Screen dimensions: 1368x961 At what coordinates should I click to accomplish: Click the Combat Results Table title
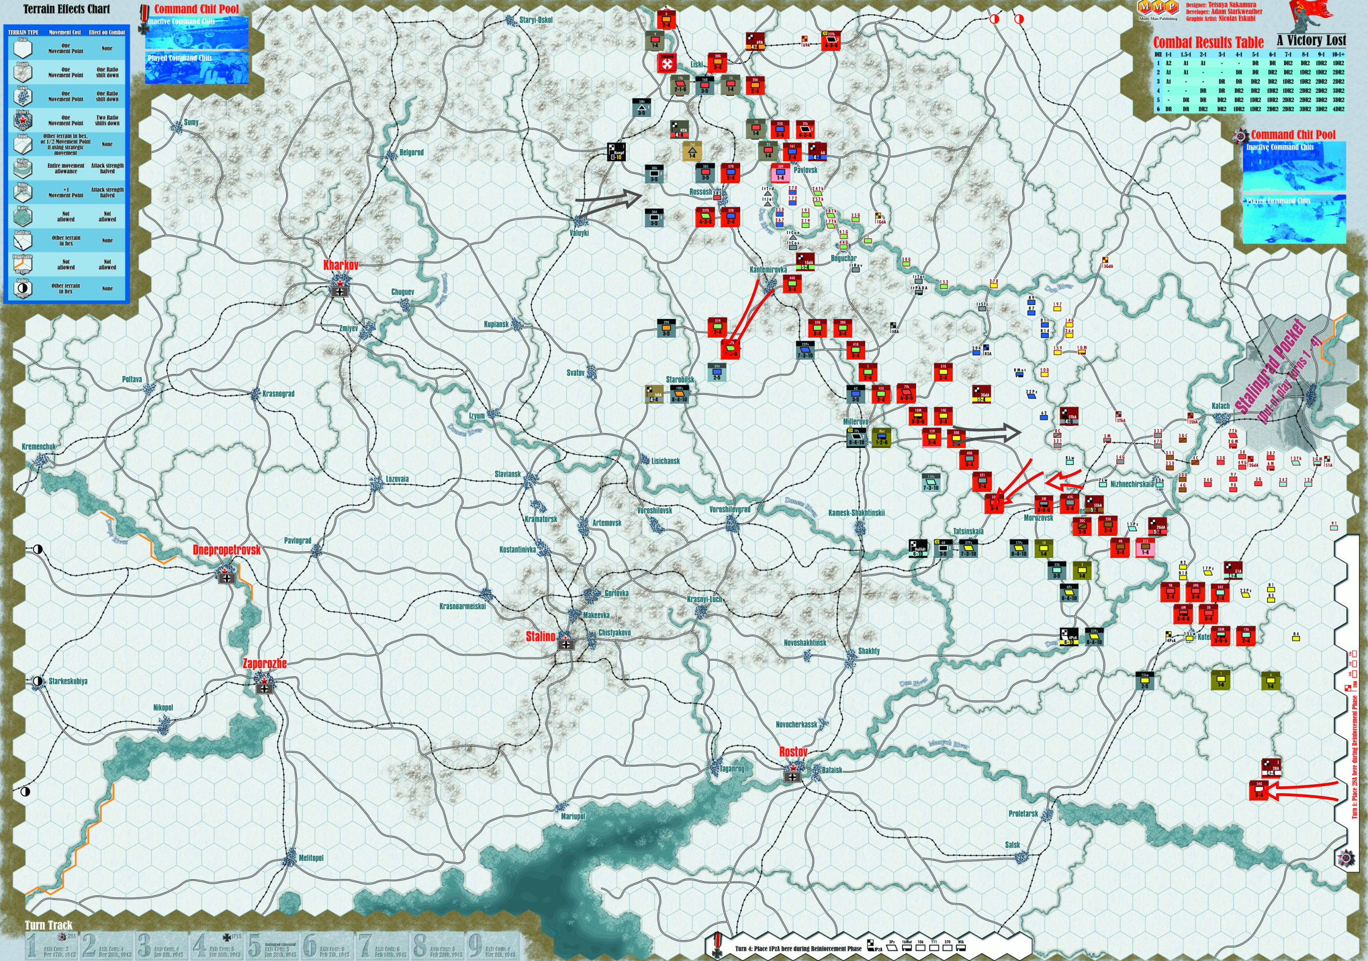coord(1208,42)
